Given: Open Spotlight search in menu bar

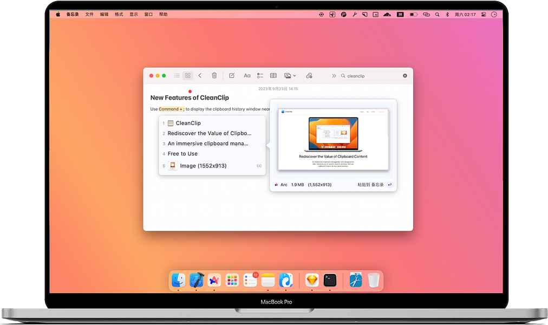Looking at the screenshot, I should click(x=437, y=15).
